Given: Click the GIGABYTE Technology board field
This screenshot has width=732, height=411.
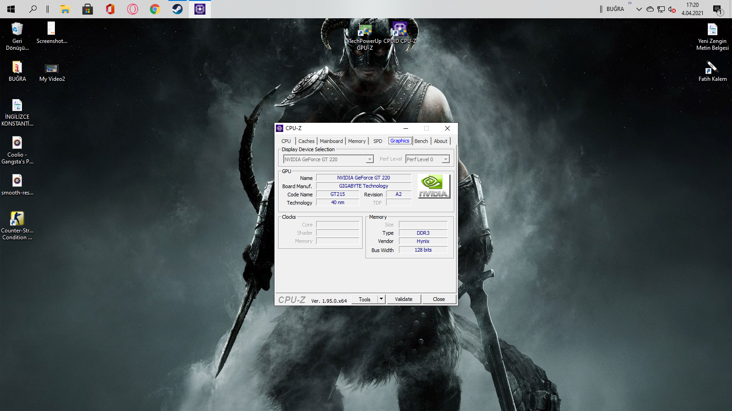Looking at the screenshot, I should tap(364, 186).
